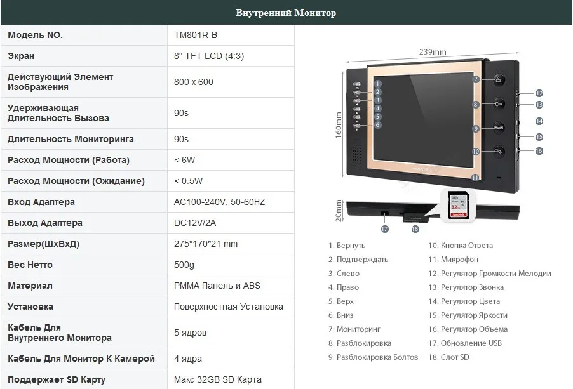Click the 'Вход Адаптера' label
573x389 pixels.
(41, 202)
